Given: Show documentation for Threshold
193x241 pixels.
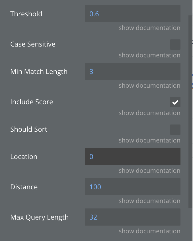Looking at the screenshot, I should tap(149, 28).
